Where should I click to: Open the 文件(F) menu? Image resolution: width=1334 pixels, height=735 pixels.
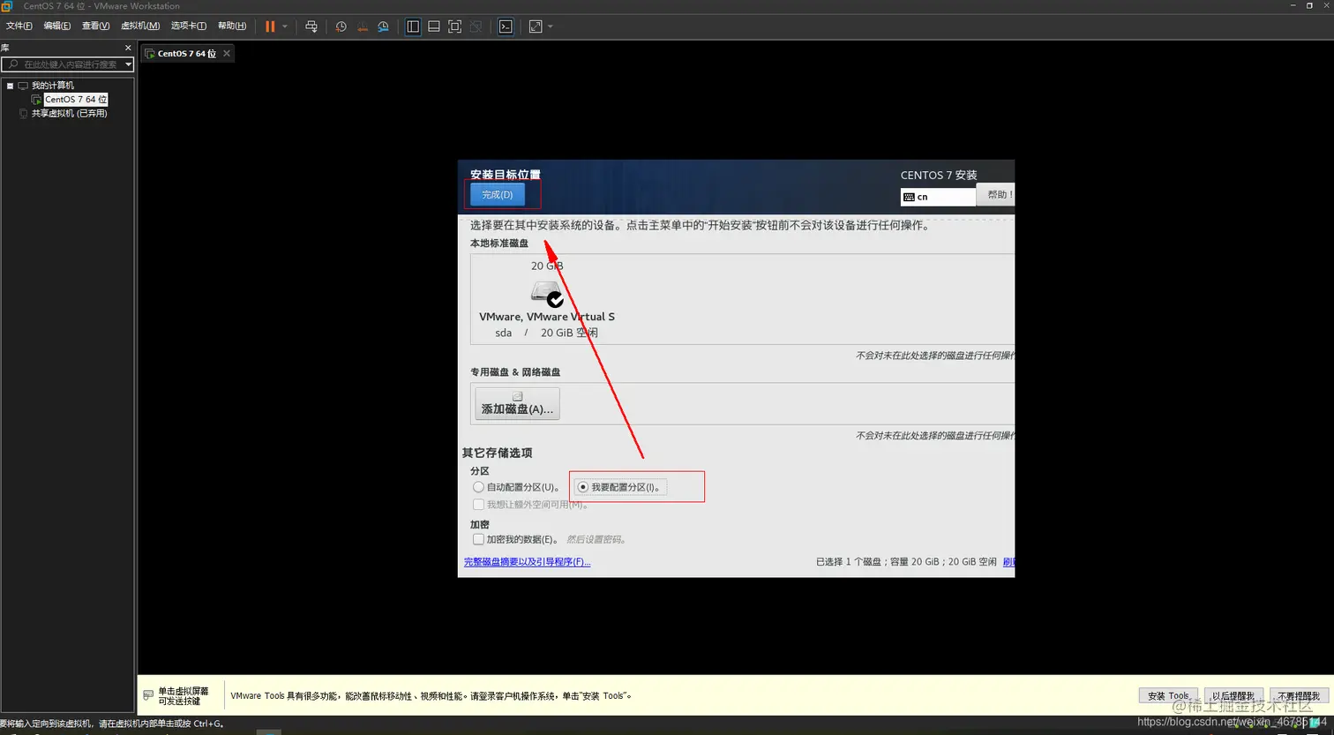point(19,26)
